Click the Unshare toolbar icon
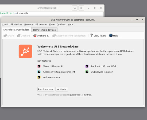Image resolution: width=147 pixels, height=120 pixels. coord(19,35)
